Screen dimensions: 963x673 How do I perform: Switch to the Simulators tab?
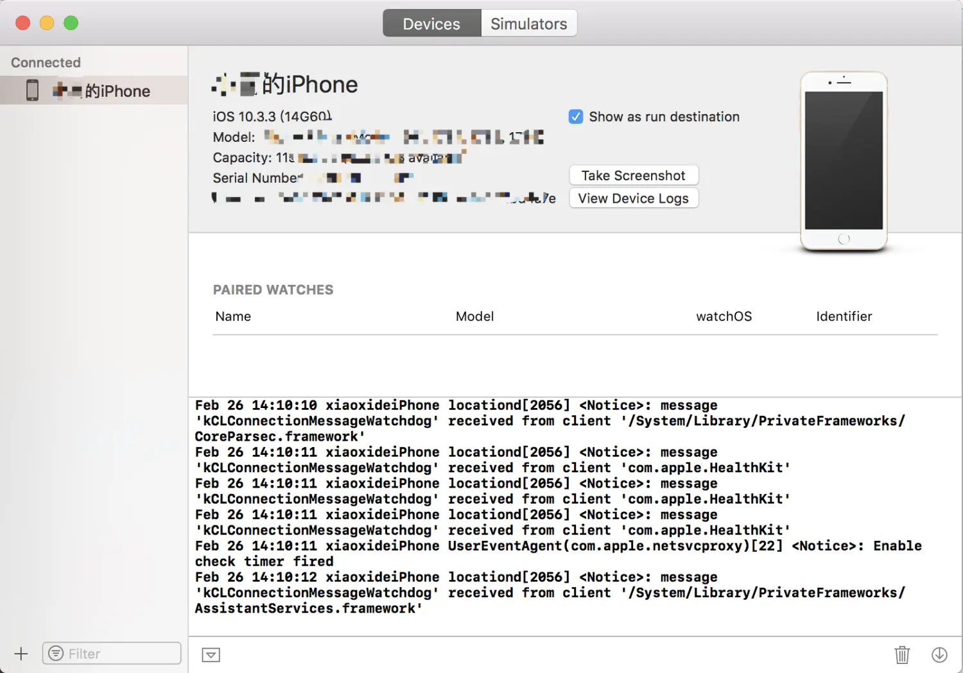click(x=529, y=23)
